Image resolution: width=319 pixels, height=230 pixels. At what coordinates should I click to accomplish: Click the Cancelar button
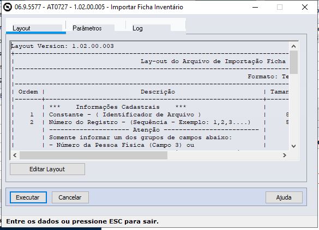point(70,197)
